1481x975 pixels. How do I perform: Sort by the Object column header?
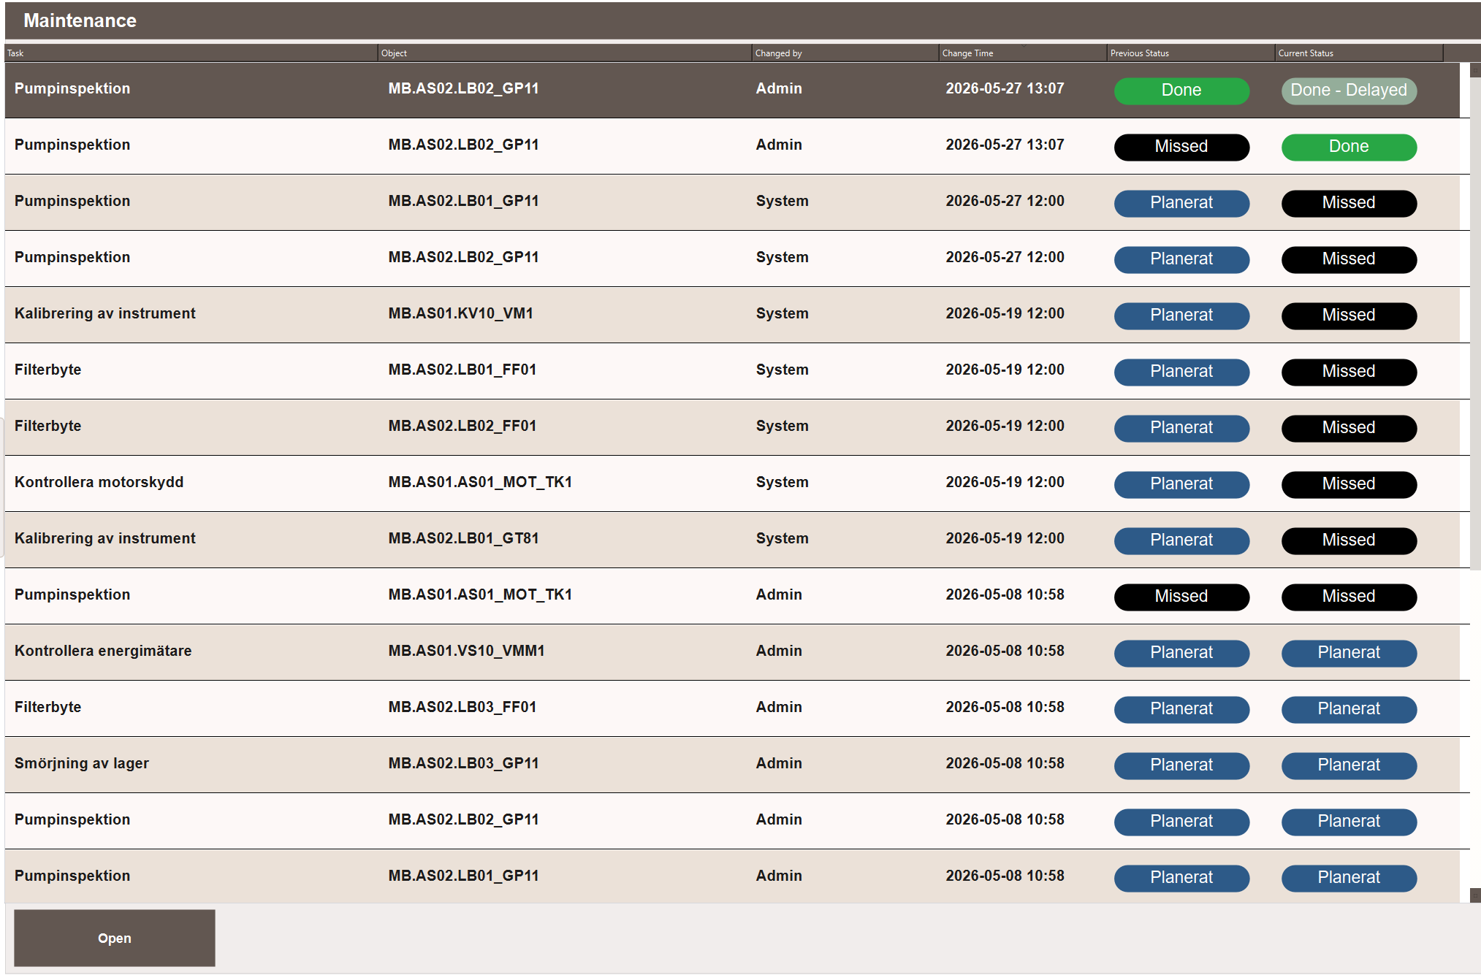pyautogui.click(x=565, y=53)
